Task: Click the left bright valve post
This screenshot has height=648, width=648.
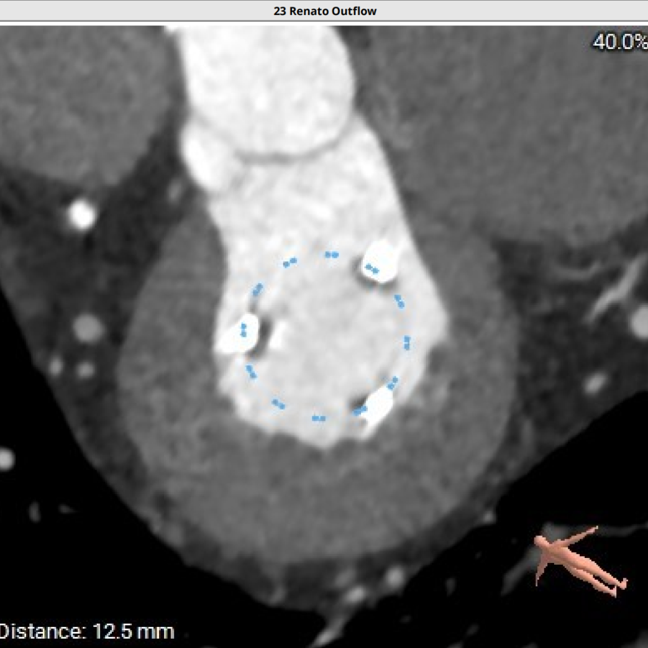Action: (238, 335)
